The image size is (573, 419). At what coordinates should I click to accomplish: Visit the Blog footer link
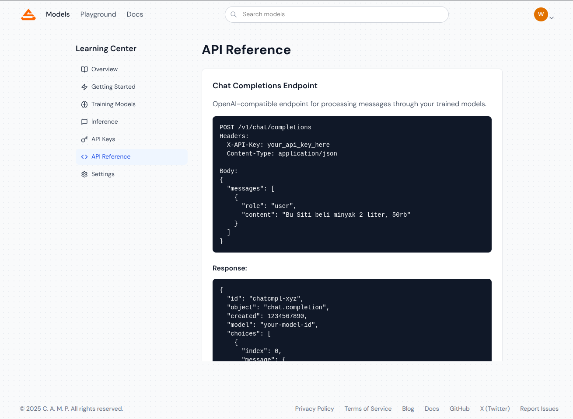coord(408,409)
